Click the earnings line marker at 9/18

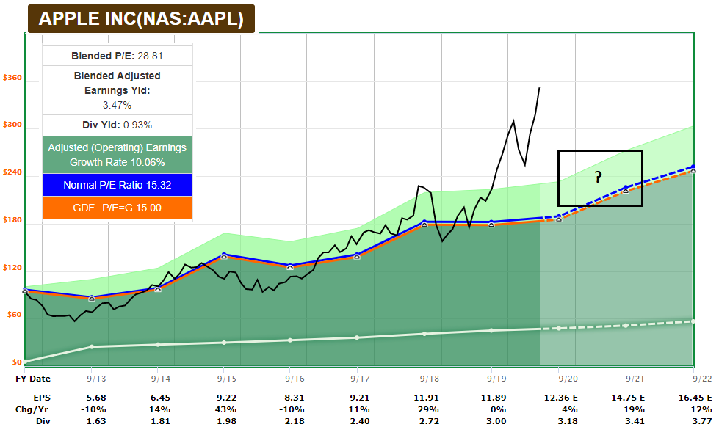pos(424,224)
